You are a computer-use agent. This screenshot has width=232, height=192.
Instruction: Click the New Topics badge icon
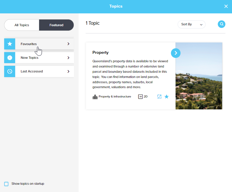10,58
